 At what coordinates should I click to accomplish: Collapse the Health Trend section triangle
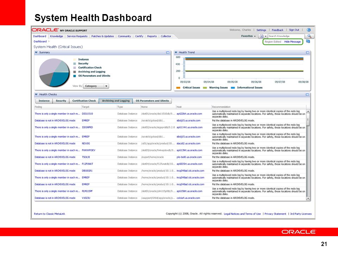point(176,52)
